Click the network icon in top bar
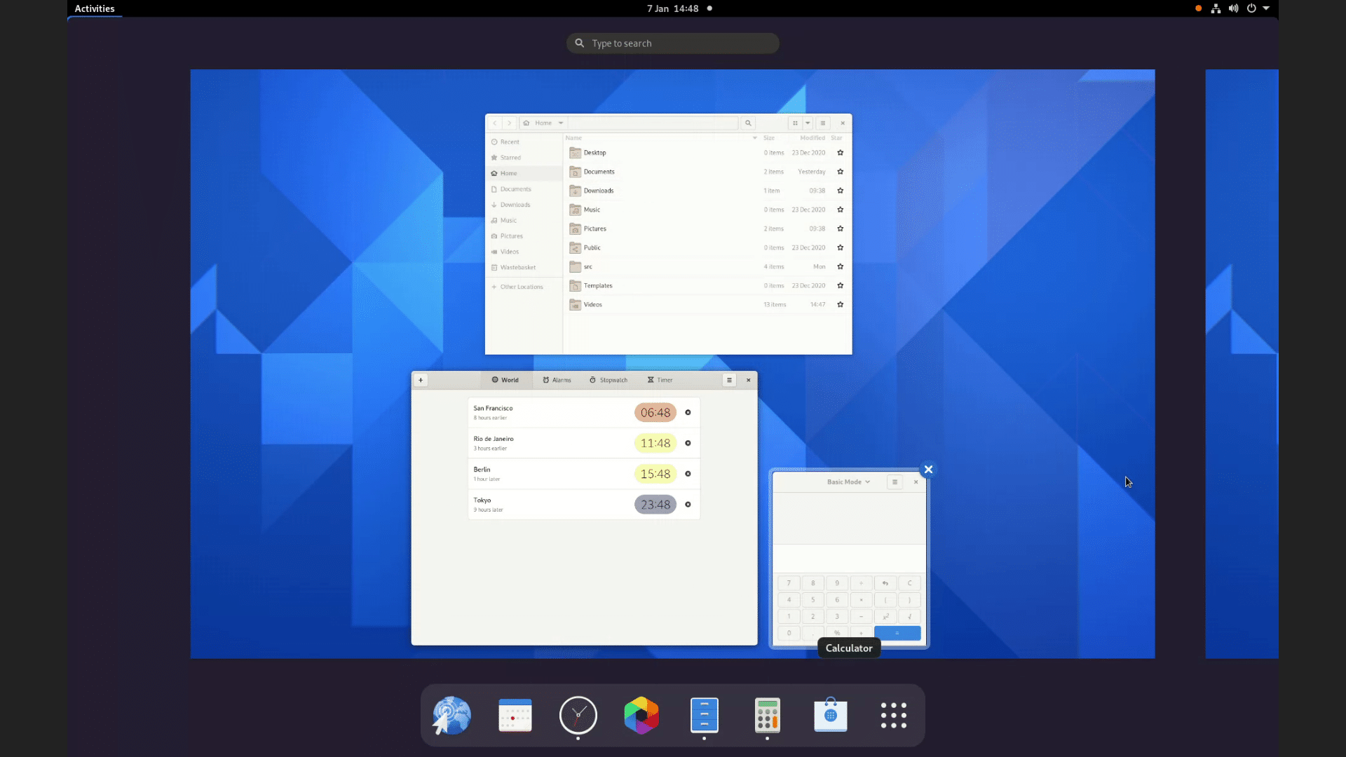The height and width of the screenshot is (757, 1346). tap(1216, 8)
